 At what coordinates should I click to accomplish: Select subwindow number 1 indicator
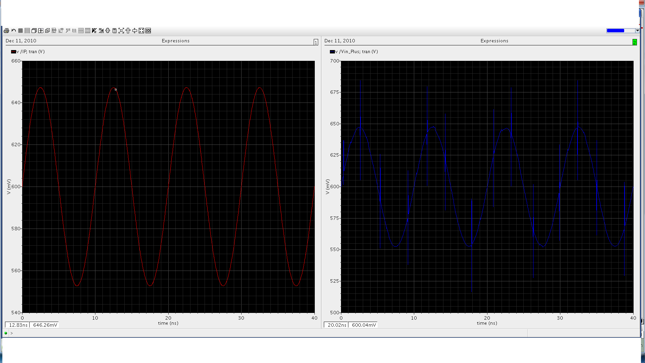(316, 42)
